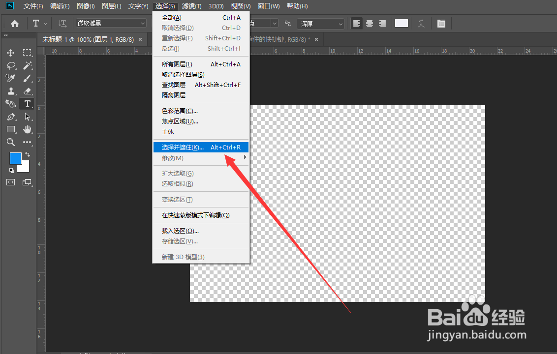The height and width of the screenshot is (354, 557).
Task: Open the 帮助(H) menu
Action: click(x=297, y=6)
